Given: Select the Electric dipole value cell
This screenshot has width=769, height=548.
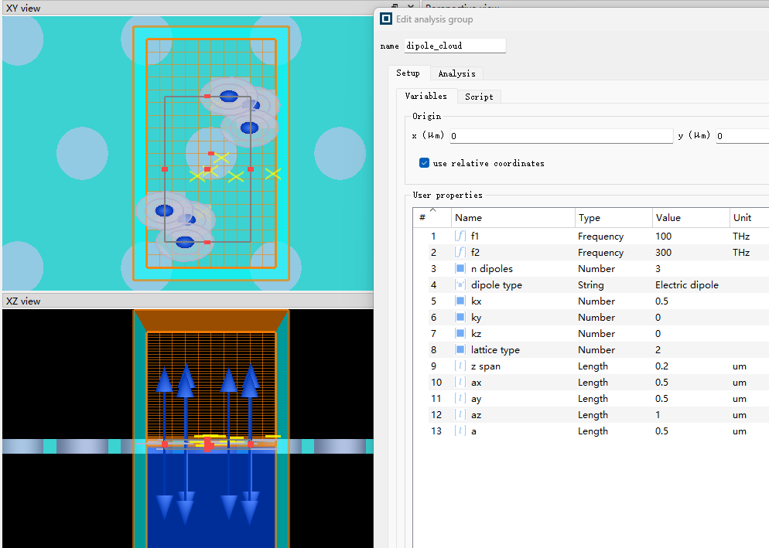Looking at the screenshot, I should point(689,285).
